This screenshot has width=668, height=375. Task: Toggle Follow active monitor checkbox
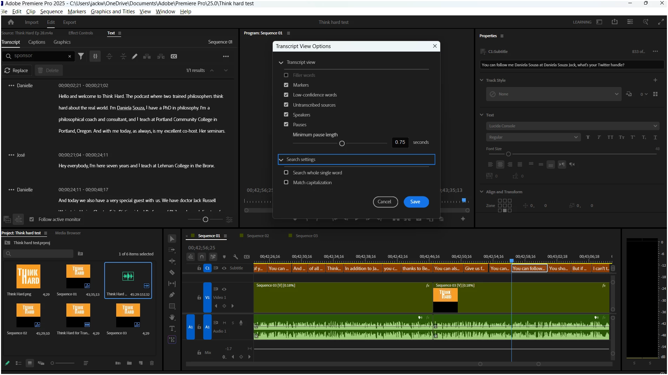coord(32,219)
